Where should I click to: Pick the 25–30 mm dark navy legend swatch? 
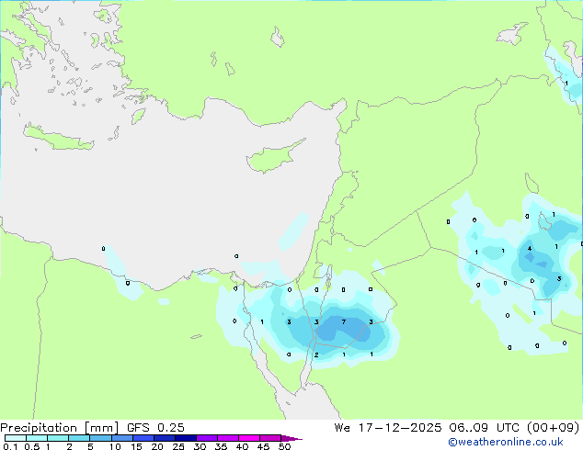(186, 438)
